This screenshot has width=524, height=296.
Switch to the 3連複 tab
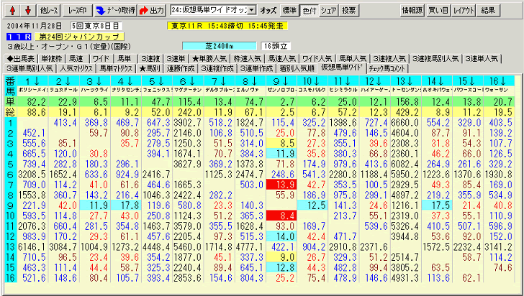coord(150,59)
